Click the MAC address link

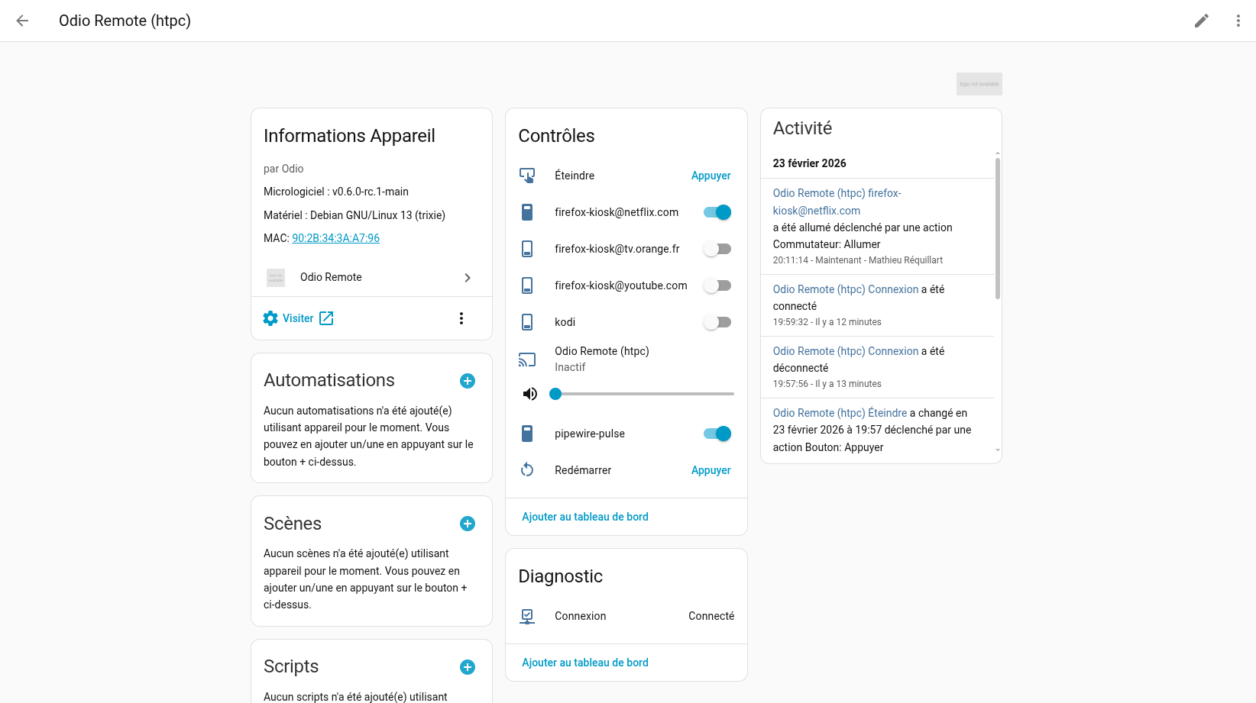[x=335, y=238]
